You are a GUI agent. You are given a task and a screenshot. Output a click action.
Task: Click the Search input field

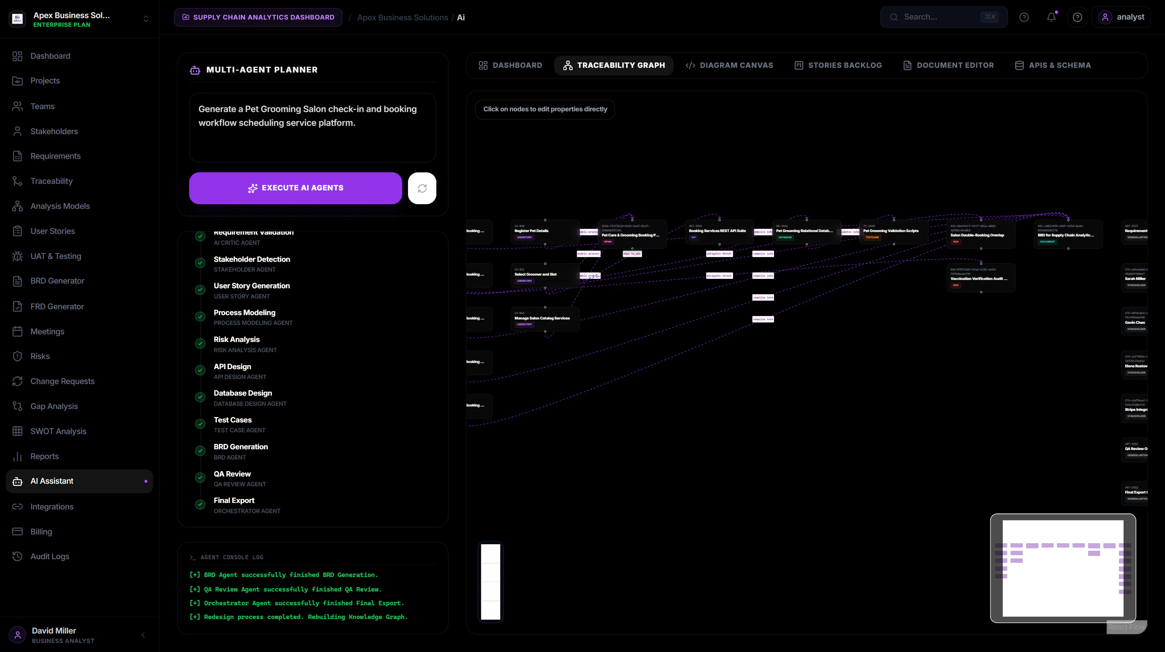(944, 17)
